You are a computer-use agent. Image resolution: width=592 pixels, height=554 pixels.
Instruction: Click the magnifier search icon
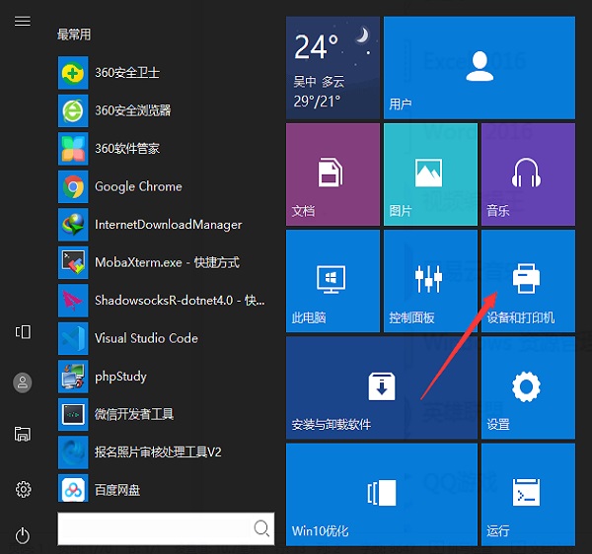(261, 528)
